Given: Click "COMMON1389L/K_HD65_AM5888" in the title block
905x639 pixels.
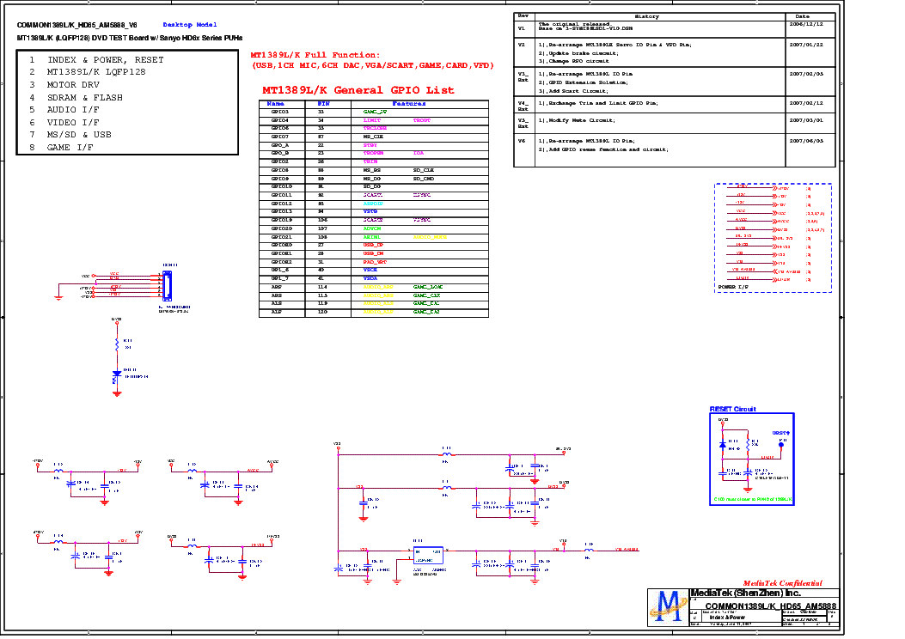Looking at the screenshot, I should (x=771, y=606).
